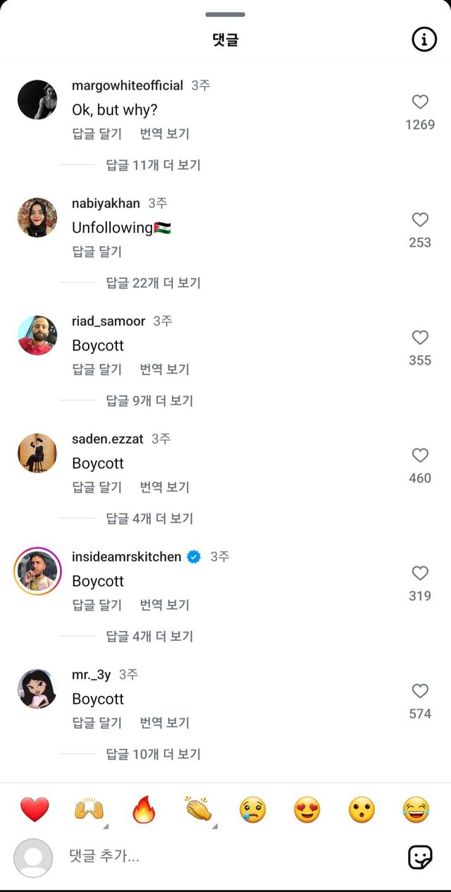The image size is (451, 892).
Task: View translation of insideamrskitchen's comment
Action: pyautogui.click(x=165, y=605)
